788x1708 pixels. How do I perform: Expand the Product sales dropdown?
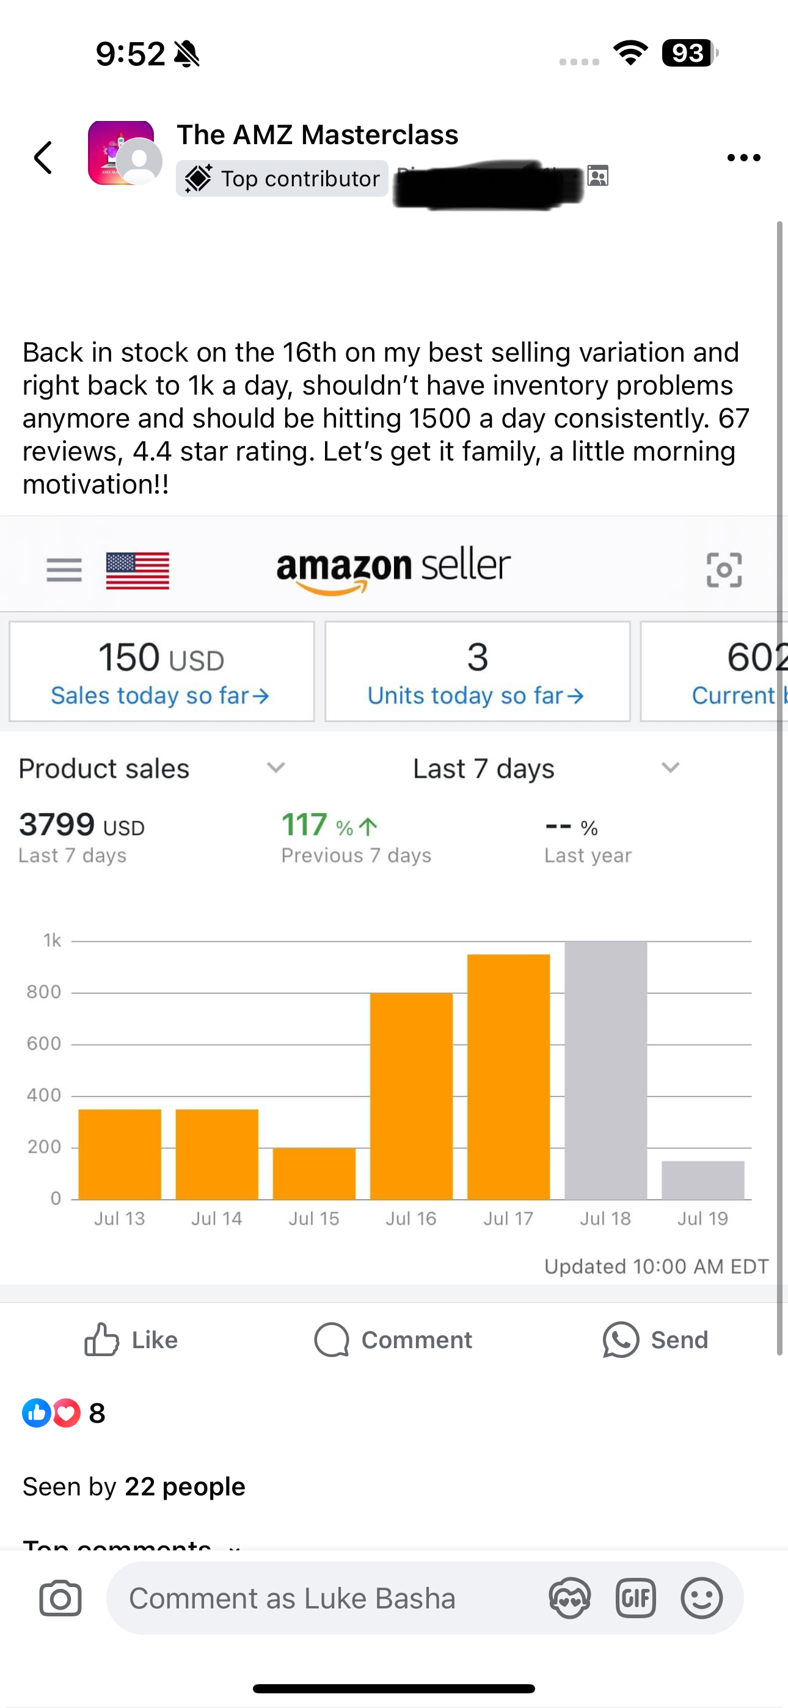coord(275,768)
